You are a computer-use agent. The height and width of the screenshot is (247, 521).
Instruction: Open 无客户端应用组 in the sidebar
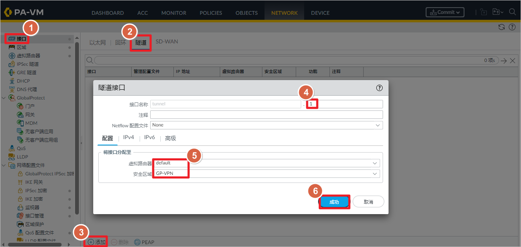tap(41, 140)
